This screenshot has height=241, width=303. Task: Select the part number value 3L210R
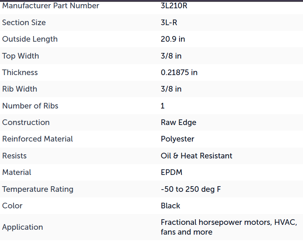pos(174,6)
